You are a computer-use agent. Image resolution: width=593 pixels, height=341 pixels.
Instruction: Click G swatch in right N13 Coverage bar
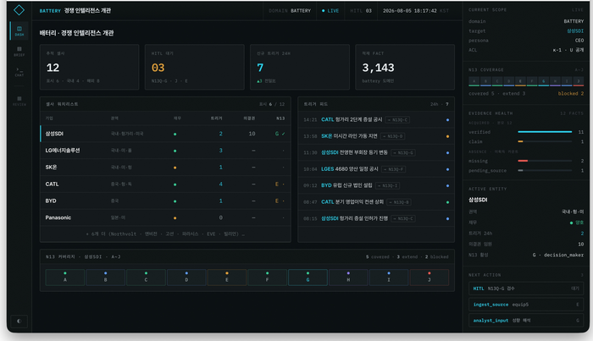pyautogui.click(x=544, y=81)
